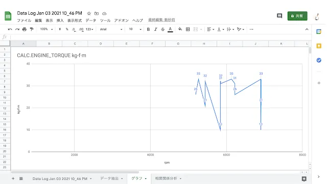
Task: Open the last edit history link
Action: [161, 20]
